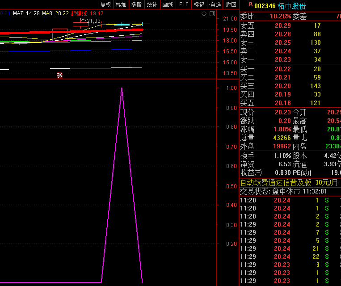The image size is (341, 286).
Task: Toggle -自选 to remove from watchlist
Action: click(x=215, y=4)
